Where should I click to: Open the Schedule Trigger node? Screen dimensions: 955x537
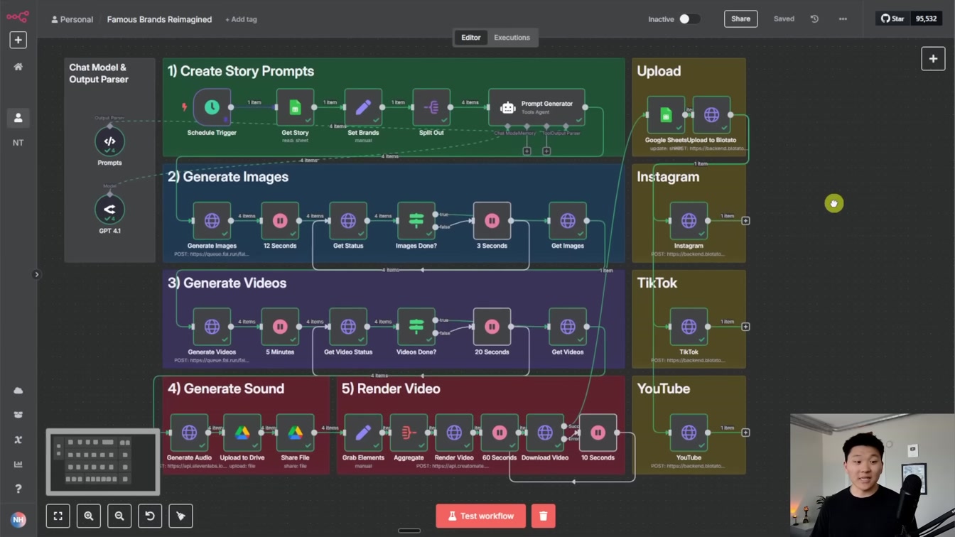pyautogui.click(x=212, y=107)
